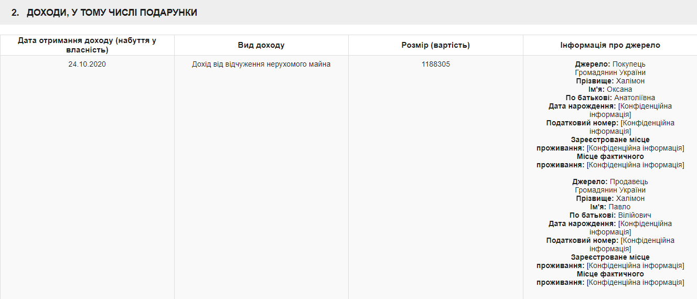This screenshot has width=697, height=299.
Task: Click 'Громадянин України' under Покупець
Action: [x=610, y=72]
